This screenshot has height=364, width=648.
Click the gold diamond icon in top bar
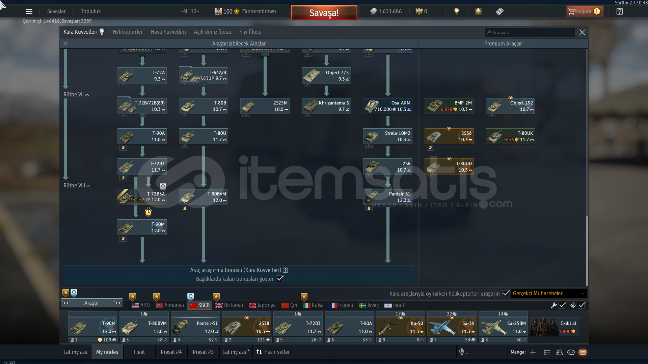pos(478,11)
